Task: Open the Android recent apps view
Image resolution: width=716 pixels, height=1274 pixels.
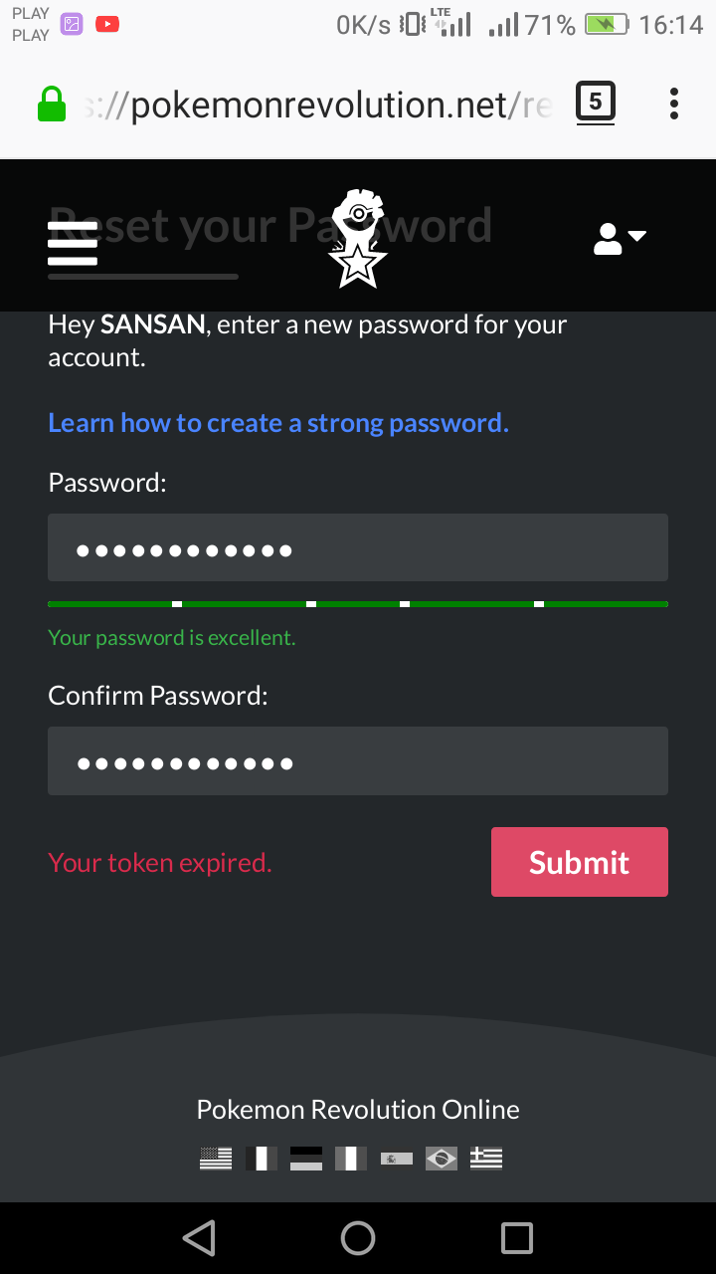Action: click(x=517, y=1238)
